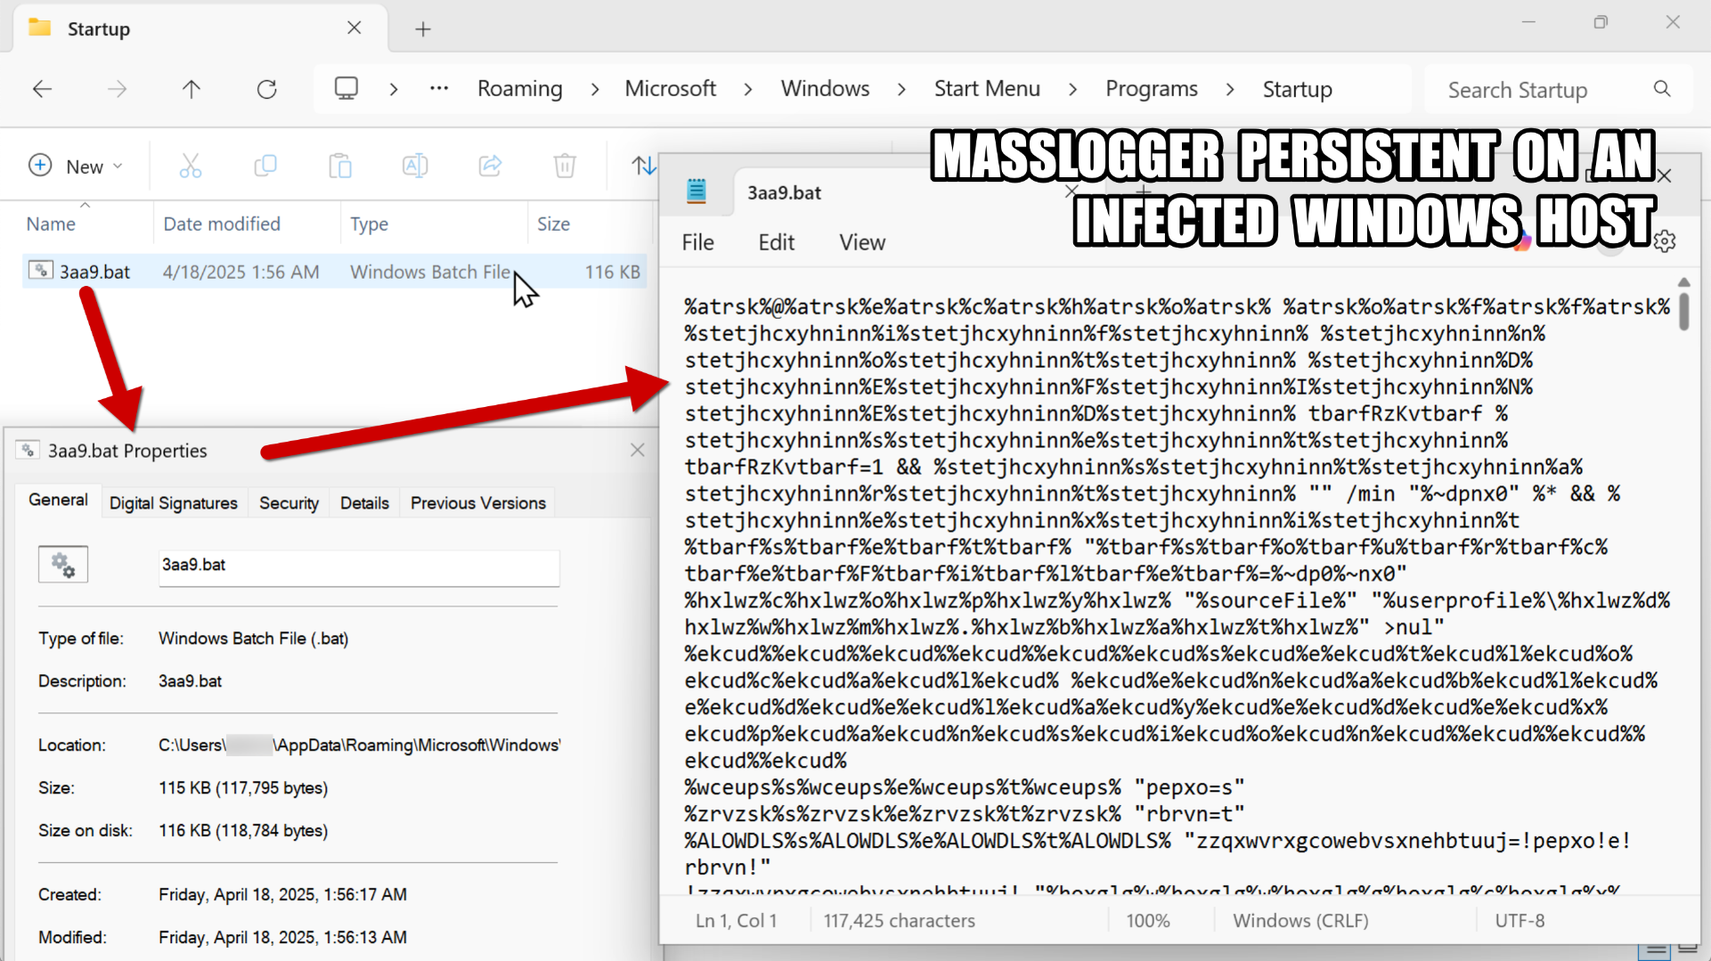Close the Startup Explorer tab

coord(354,28)
